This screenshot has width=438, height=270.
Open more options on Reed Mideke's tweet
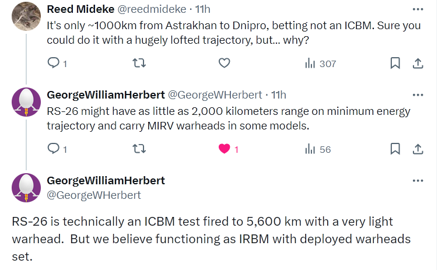pos(418,9)
